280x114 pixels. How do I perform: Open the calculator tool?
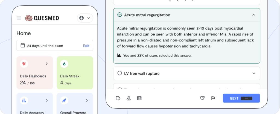pos(139,98)
